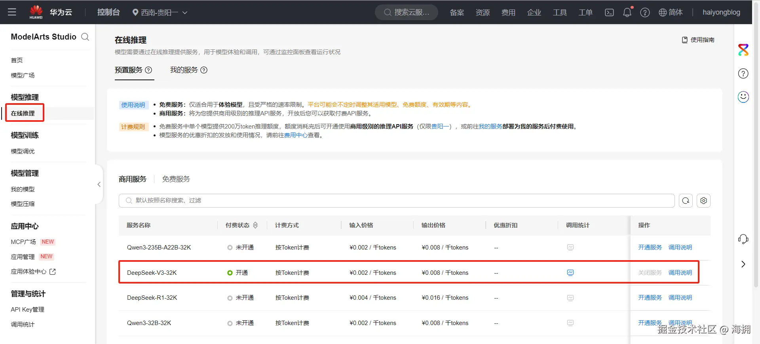Select 在线推理 in the sidebar

(x=23, y=113)
